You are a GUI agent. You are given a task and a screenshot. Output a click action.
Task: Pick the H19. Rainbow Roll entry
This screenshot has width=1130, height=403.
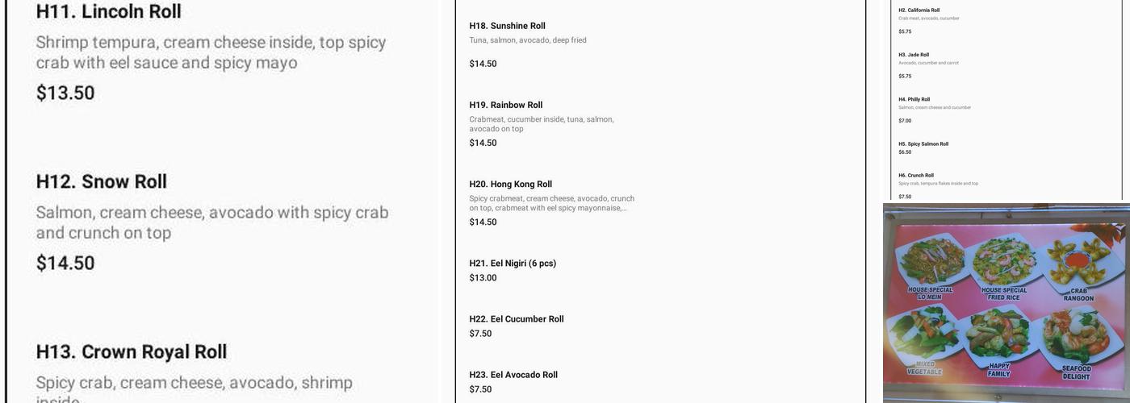[506, 106]
